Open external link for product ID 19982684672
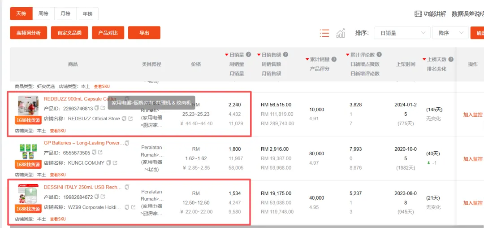484x228 pixels. pos(103,197)
